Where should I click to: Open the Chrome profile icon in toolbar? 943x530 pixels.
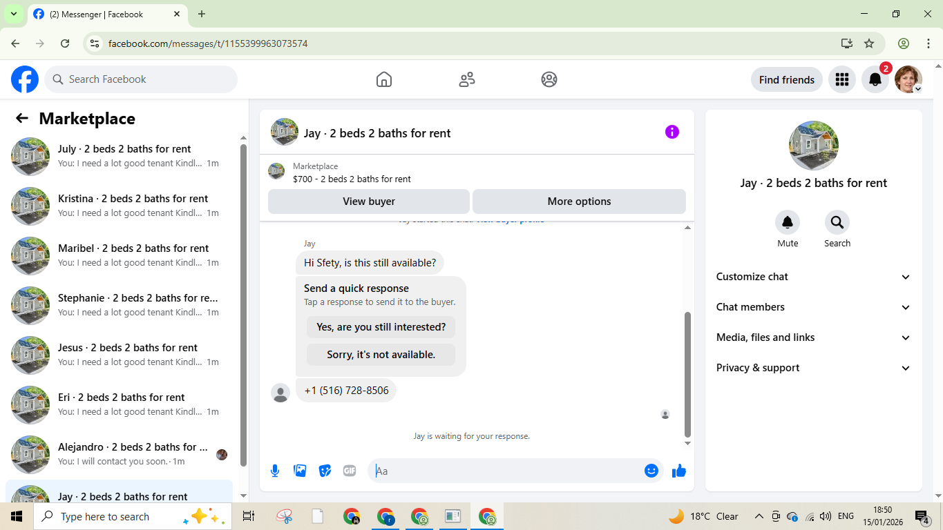pos(904,43)
